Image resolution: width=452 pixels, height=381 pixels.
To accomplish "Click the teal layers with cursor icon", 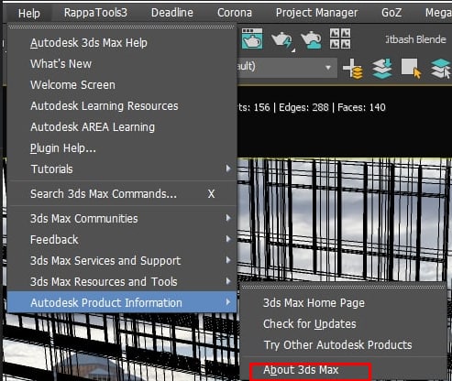I will pyautogui.click(x=441, y=69).
